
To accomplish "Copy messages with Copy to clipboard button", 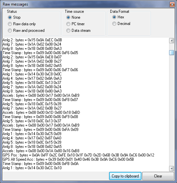I will 125,176.
